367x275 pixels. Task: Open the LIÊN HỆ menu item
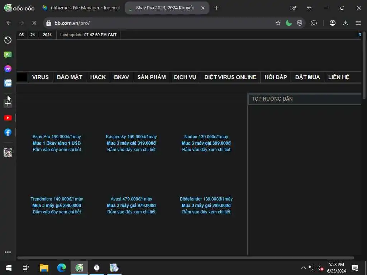(339, 77)
